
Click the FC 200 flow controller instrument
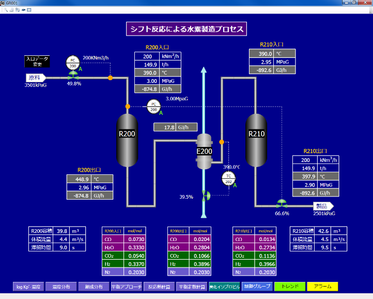[73, 64]
